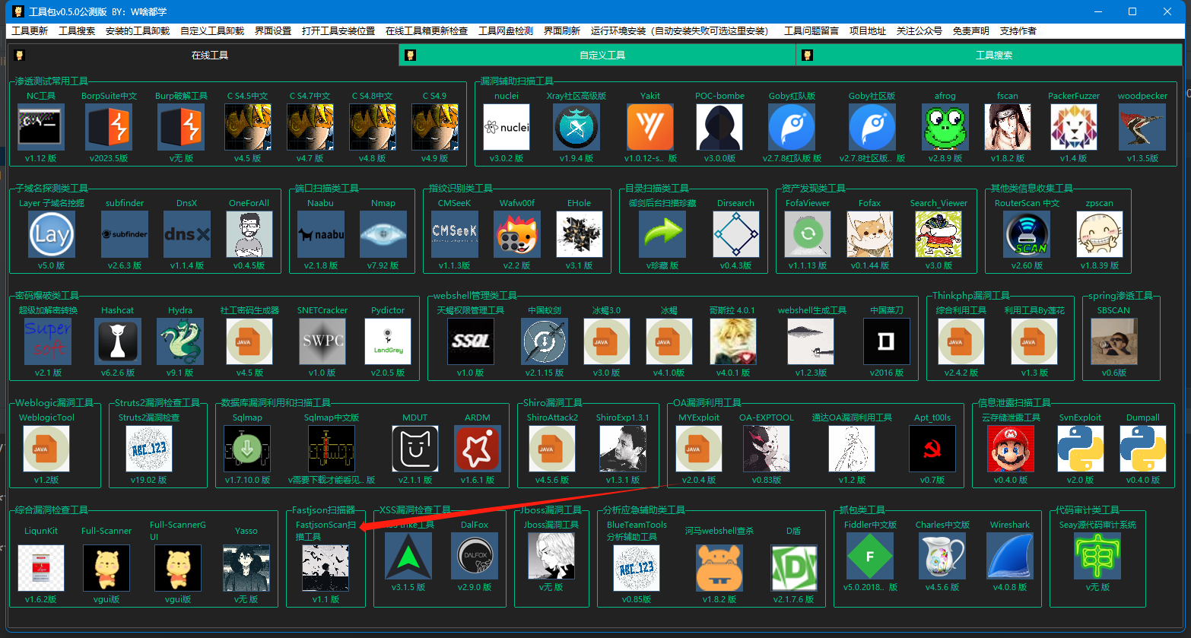The width and height of the screenshot is (1191, 638).
Task: Open FofaViewer asset tool icon
Action: 808,234
